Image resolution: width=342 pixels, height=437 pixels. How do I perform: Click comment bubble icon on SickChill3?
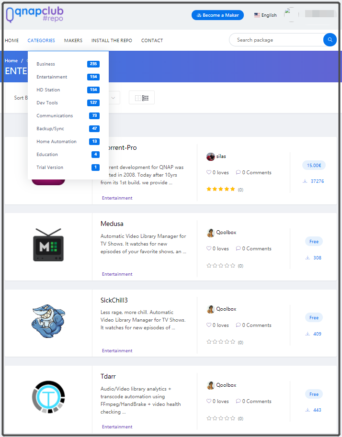point(238,325)
